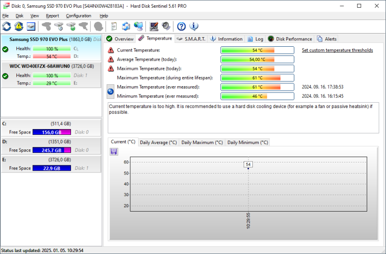386x254 pixels.
Task: Click the E: free space 22,9 GB bar
Action: (52, 168)
